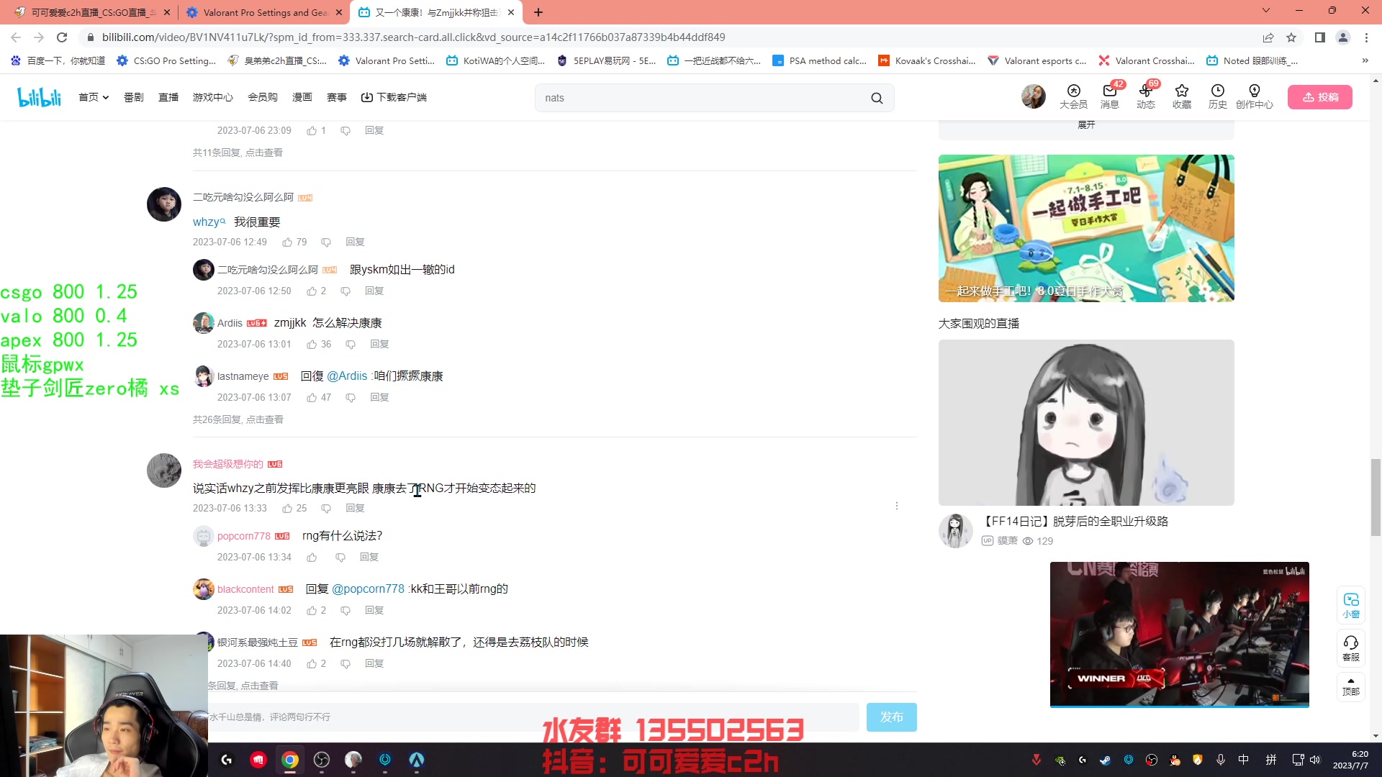Open FF14日记 live stream thumbnail
This screenshot has height=777, width=1382.
click(x=1085, y=422)
